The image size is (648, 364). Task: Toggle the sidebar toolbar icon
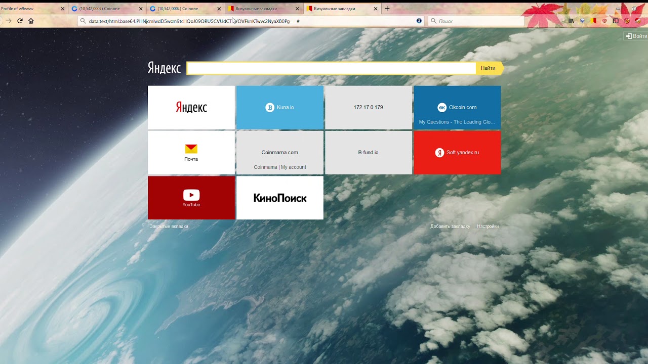(x=616, y=21)
